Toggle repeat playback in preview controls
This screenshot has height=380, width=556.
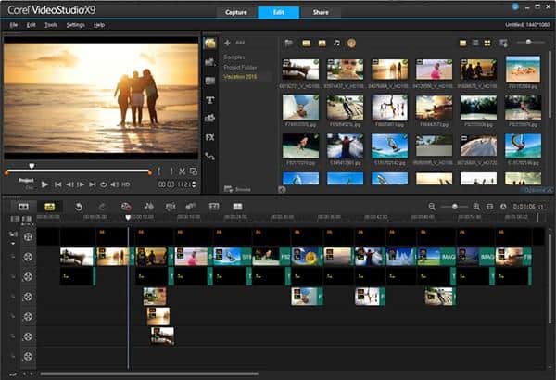104,184
